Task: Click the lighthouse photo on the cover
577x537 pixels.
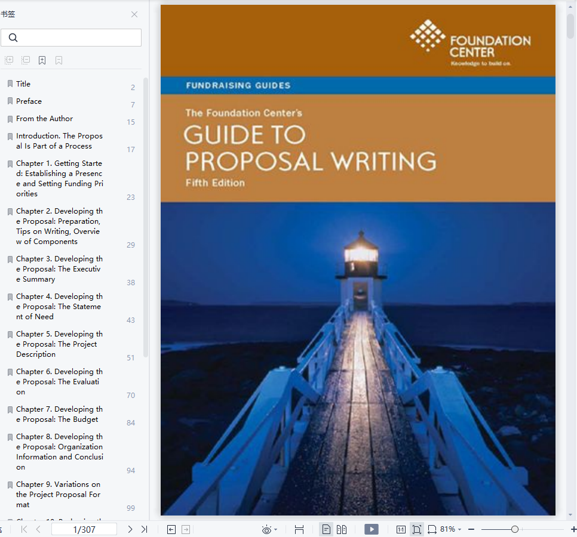Action: click(x=358, y=359)
